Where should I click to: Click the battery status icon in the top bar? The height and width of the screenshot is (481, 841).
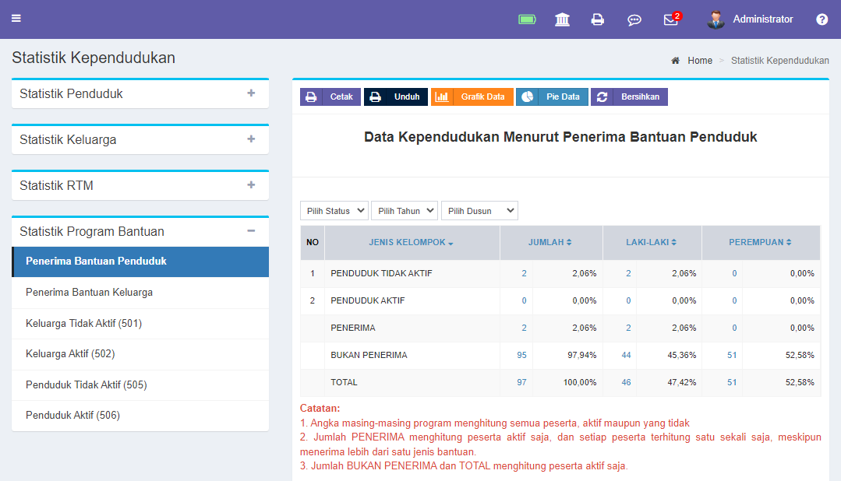[x=527, y=19]
